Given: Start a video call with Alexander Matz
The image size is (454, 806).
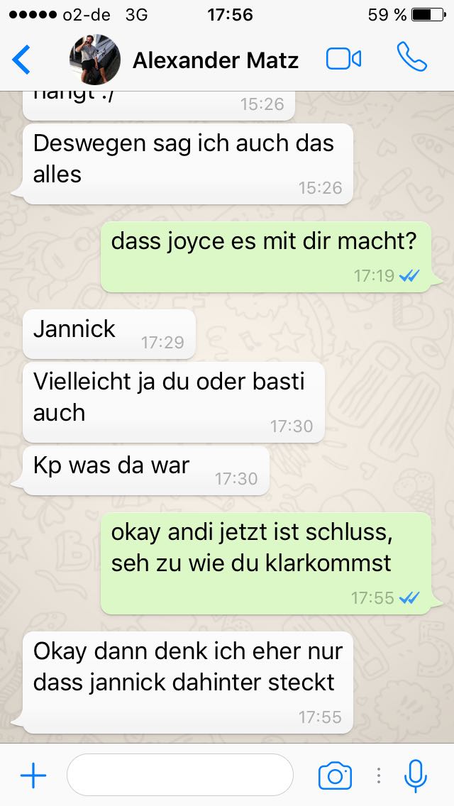Looking at the screenshot, I should point(343,59).
